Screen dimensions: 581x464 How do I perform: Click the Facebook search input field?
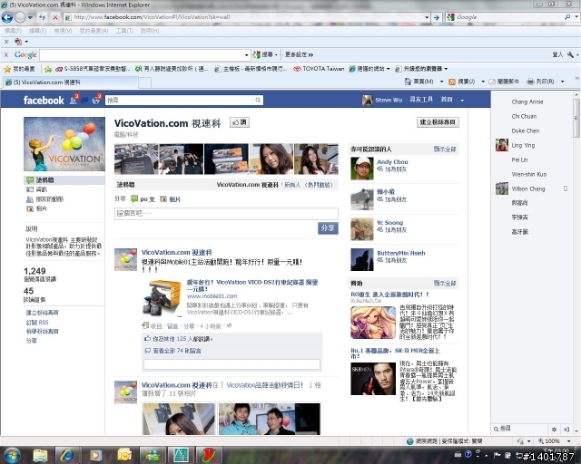(180, 100)
